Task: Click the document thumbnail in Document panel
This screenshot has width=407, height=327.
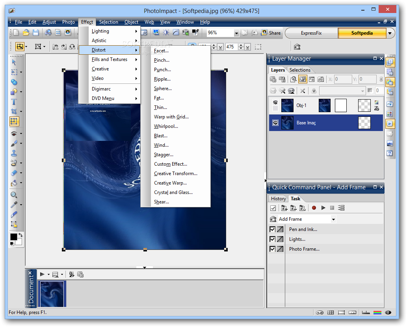Action: [52, 294]
